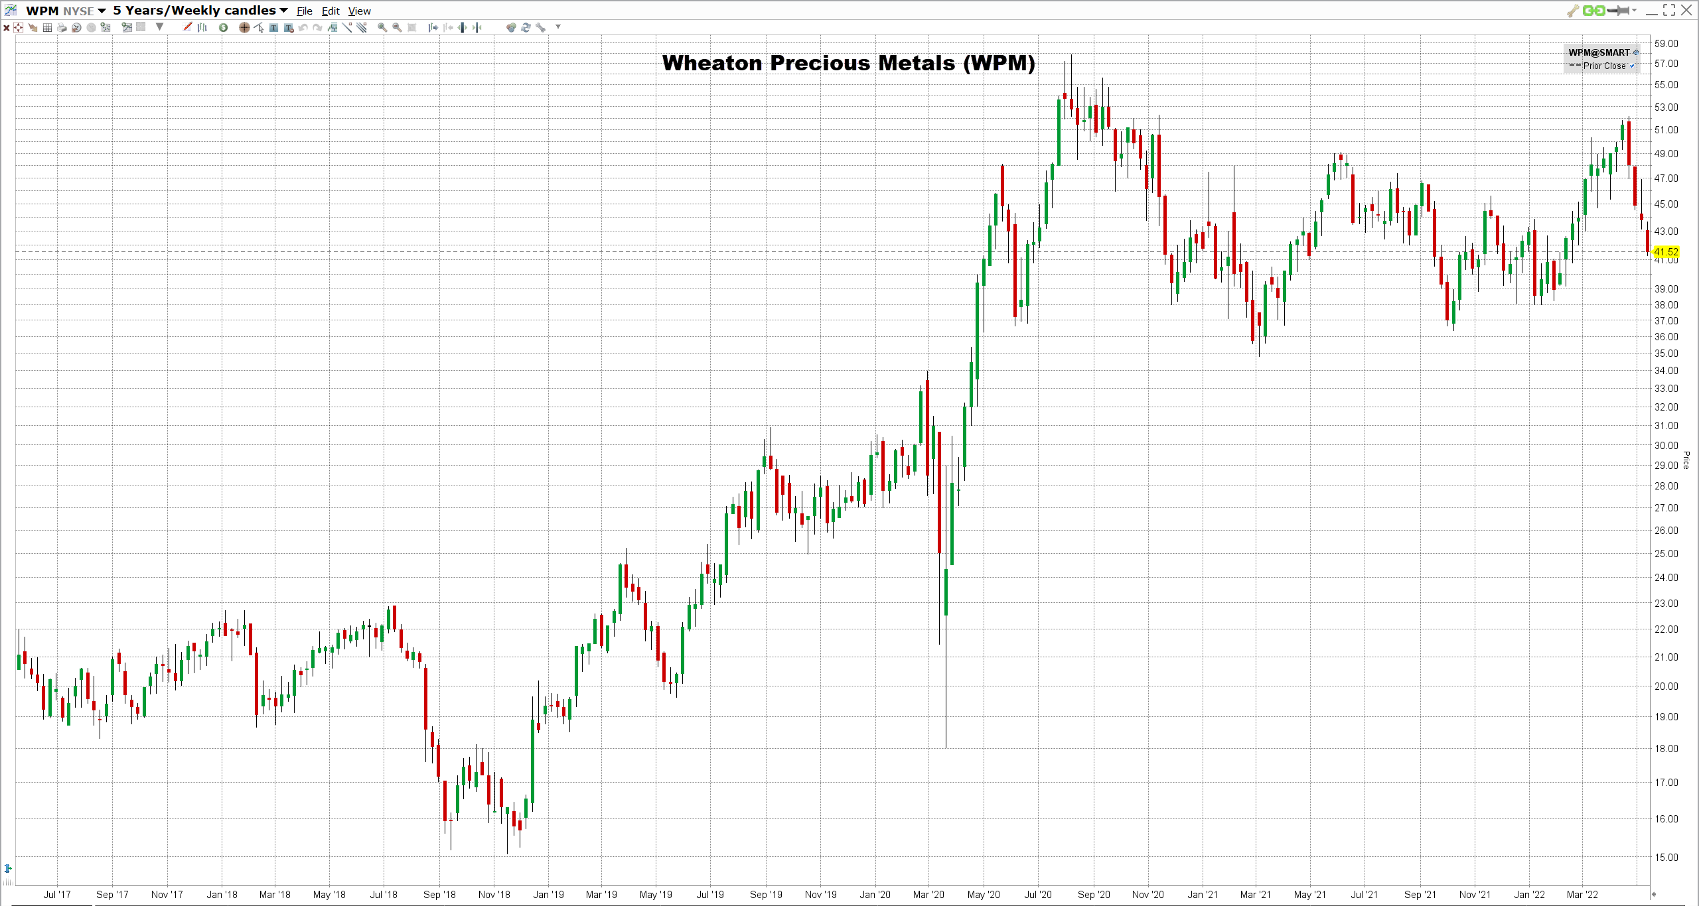Uncheck the Prior Close checkbox in legend
The image size is (1699, 906).
pyautogui.click(x=1632, y=66)
